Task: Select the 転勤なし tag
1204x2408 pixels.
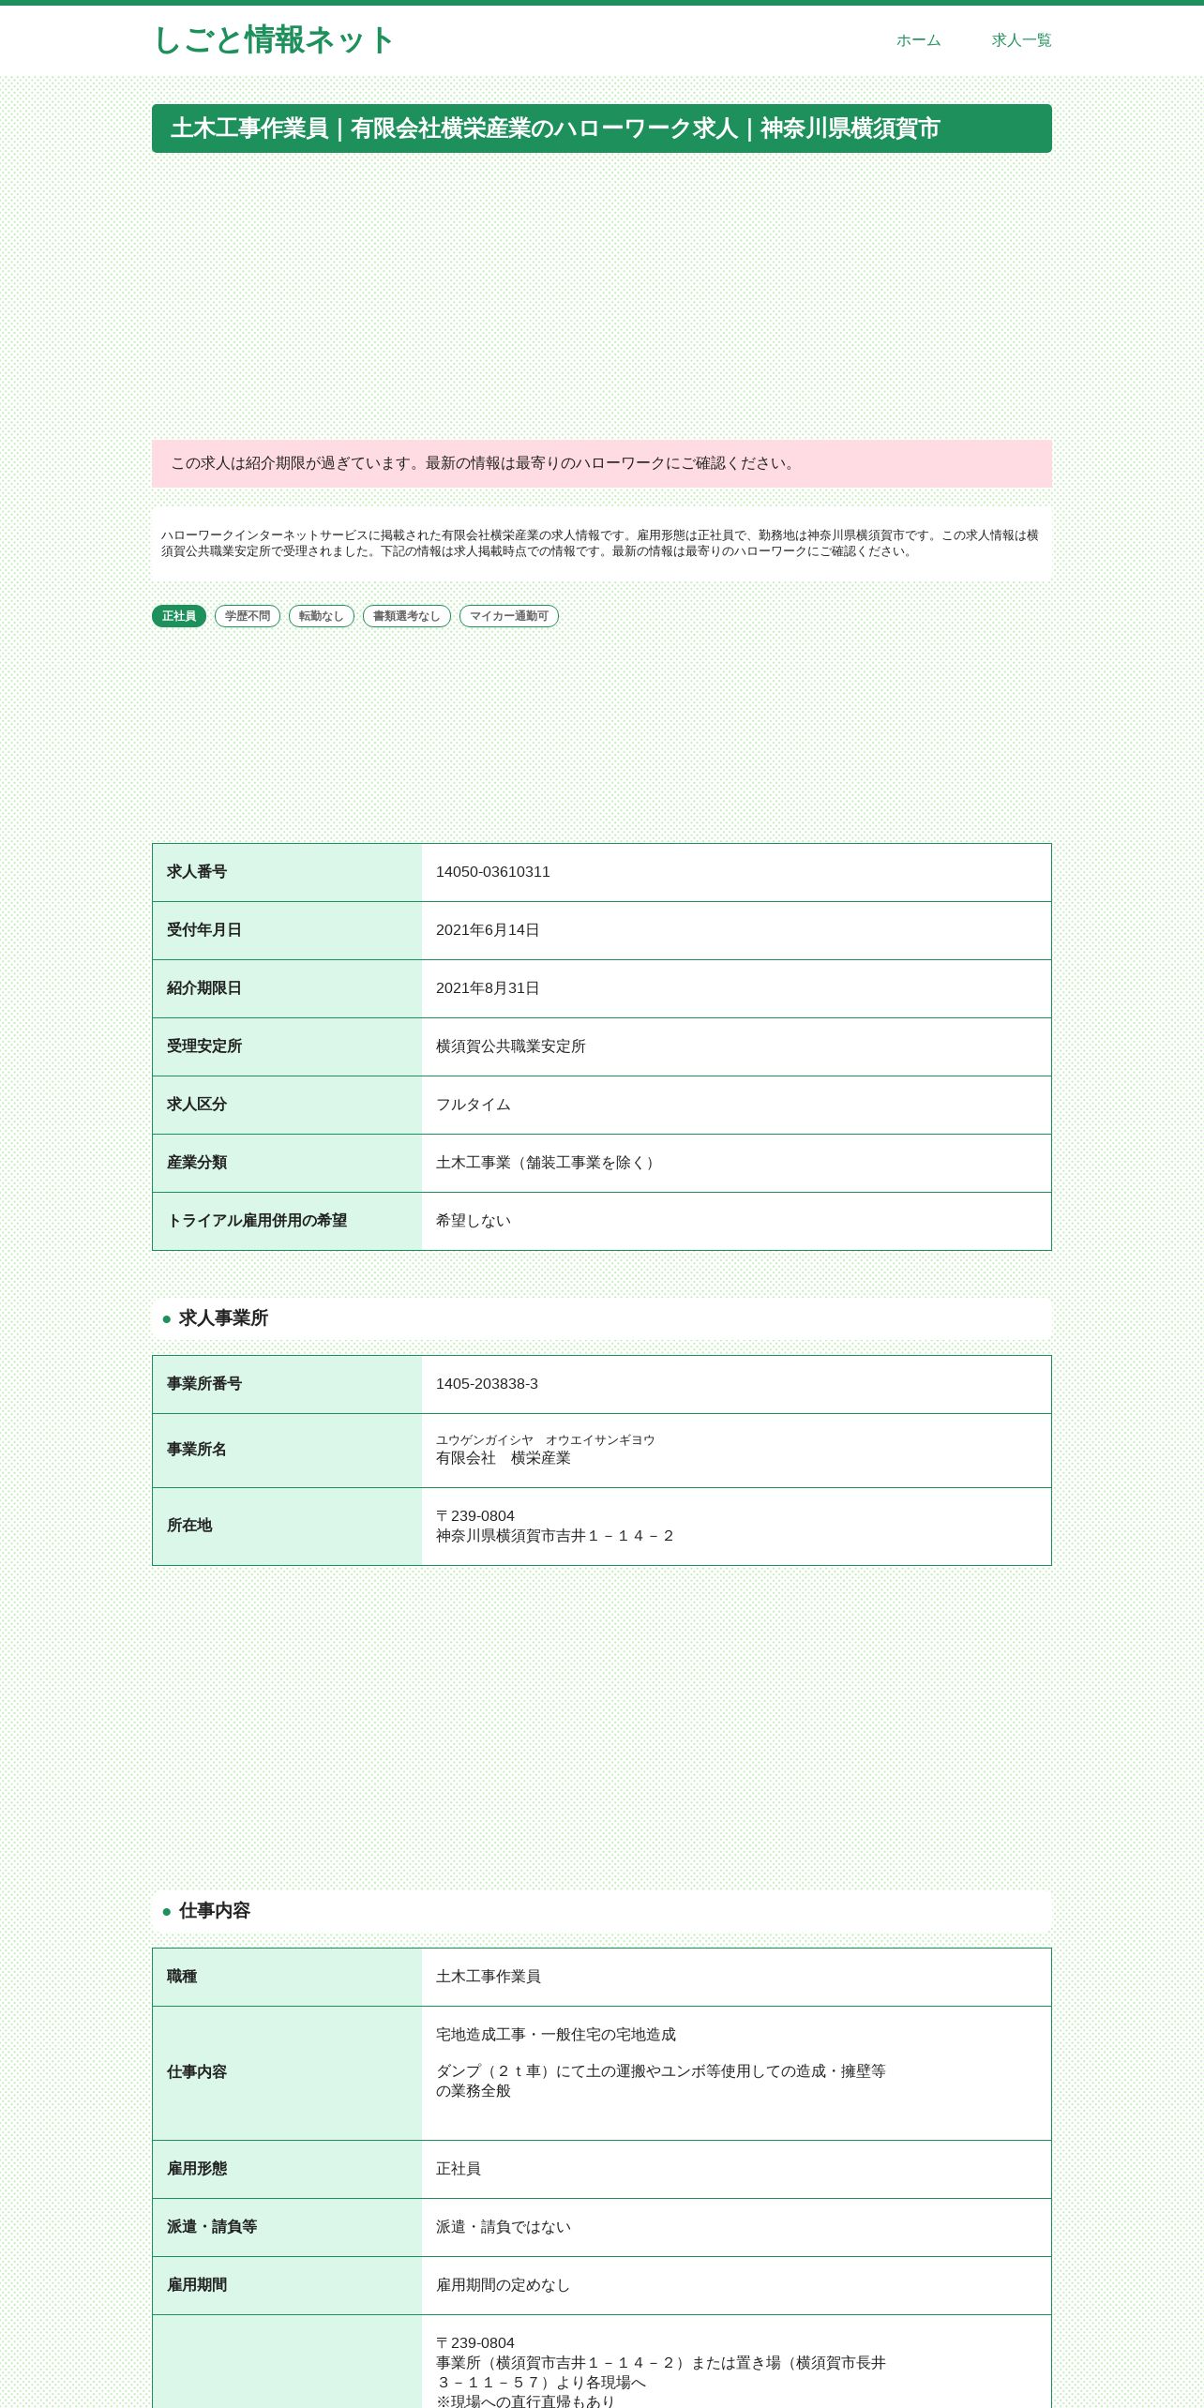Action: tap(322, 616)
